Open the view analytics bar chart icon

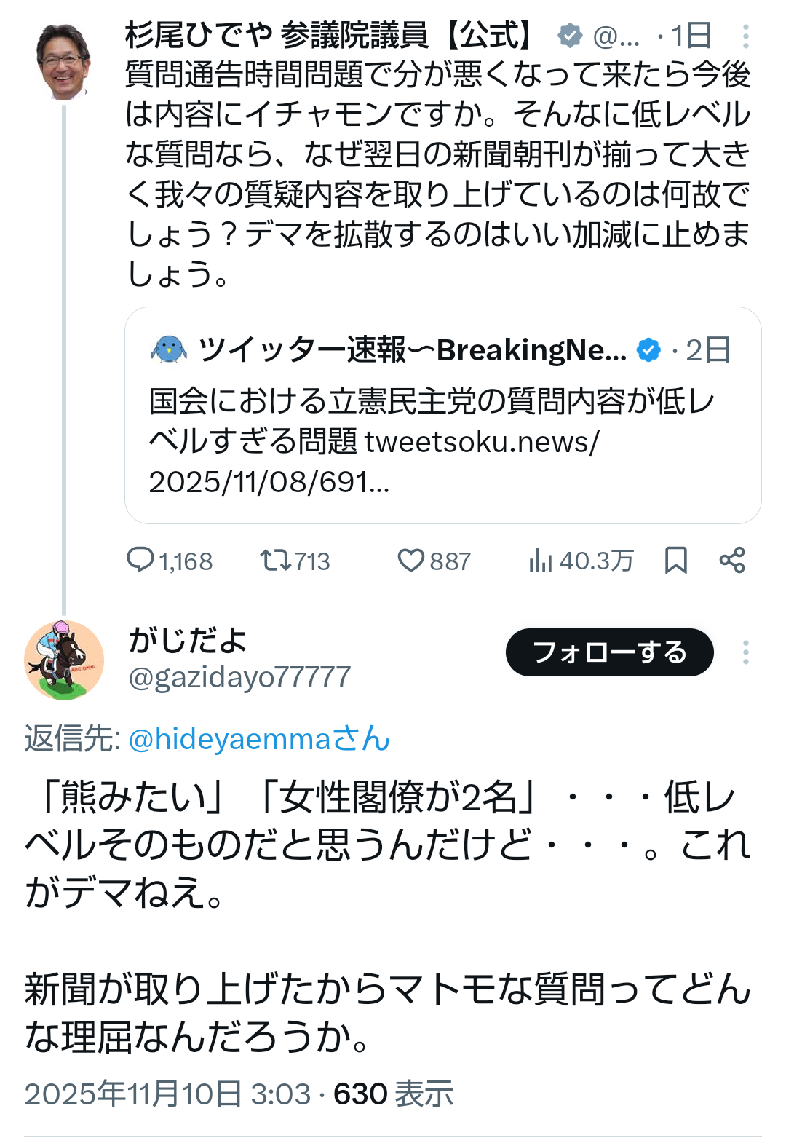tap(541, 560)
